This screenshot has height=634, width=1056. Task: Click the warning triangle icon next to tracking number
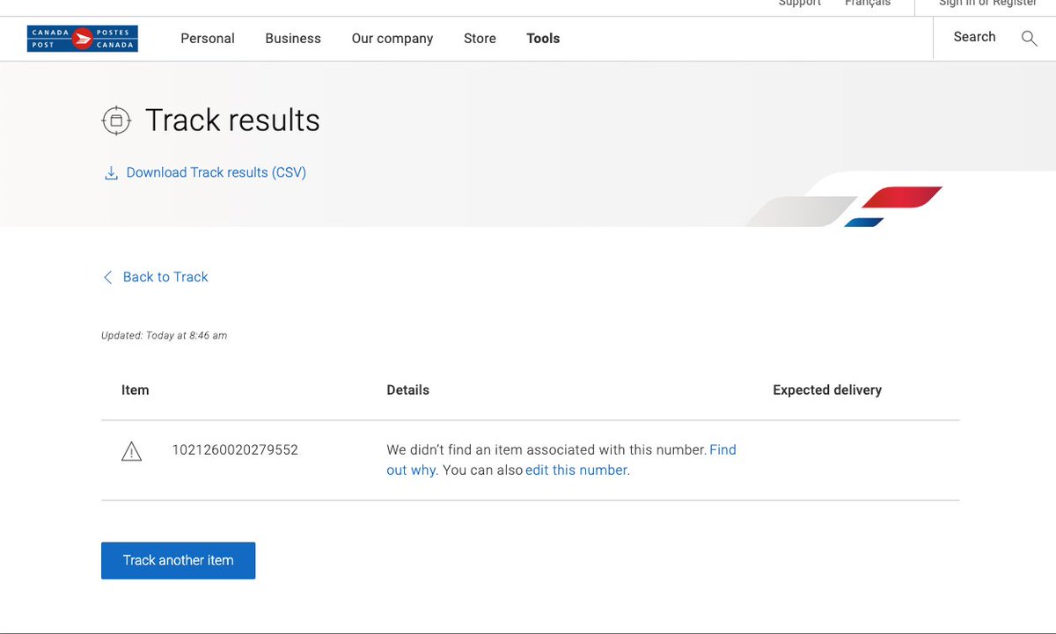131,452
